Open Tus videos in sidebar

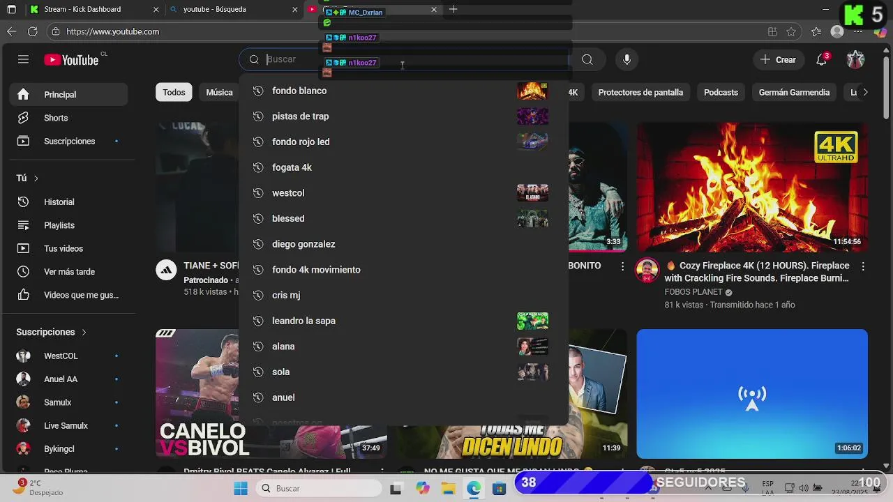click(68, 248)
